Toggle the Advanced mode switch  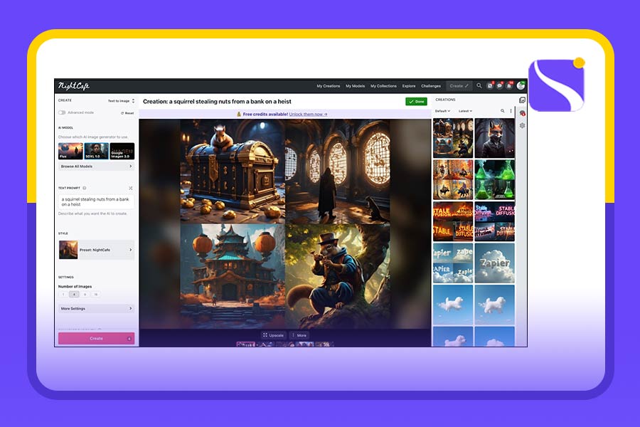[62, 112]
